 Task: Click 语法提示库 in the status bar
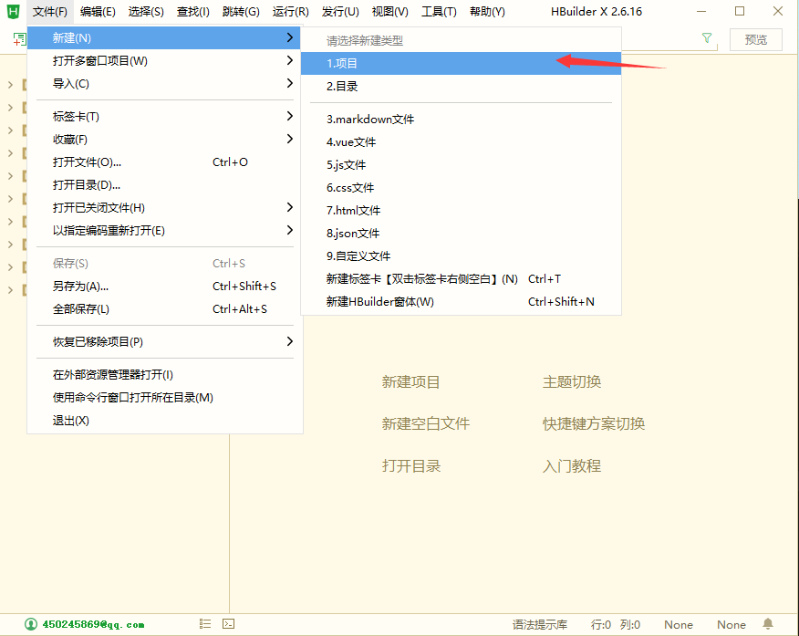pos(539,625)
